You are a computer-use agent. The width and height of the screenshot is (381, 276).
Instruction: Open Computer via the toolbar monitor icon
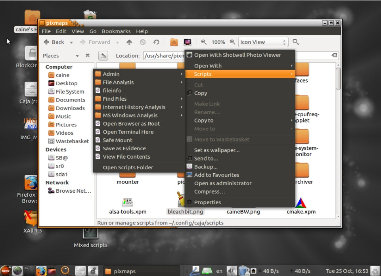pyautogui.click(x=187, y=42)
